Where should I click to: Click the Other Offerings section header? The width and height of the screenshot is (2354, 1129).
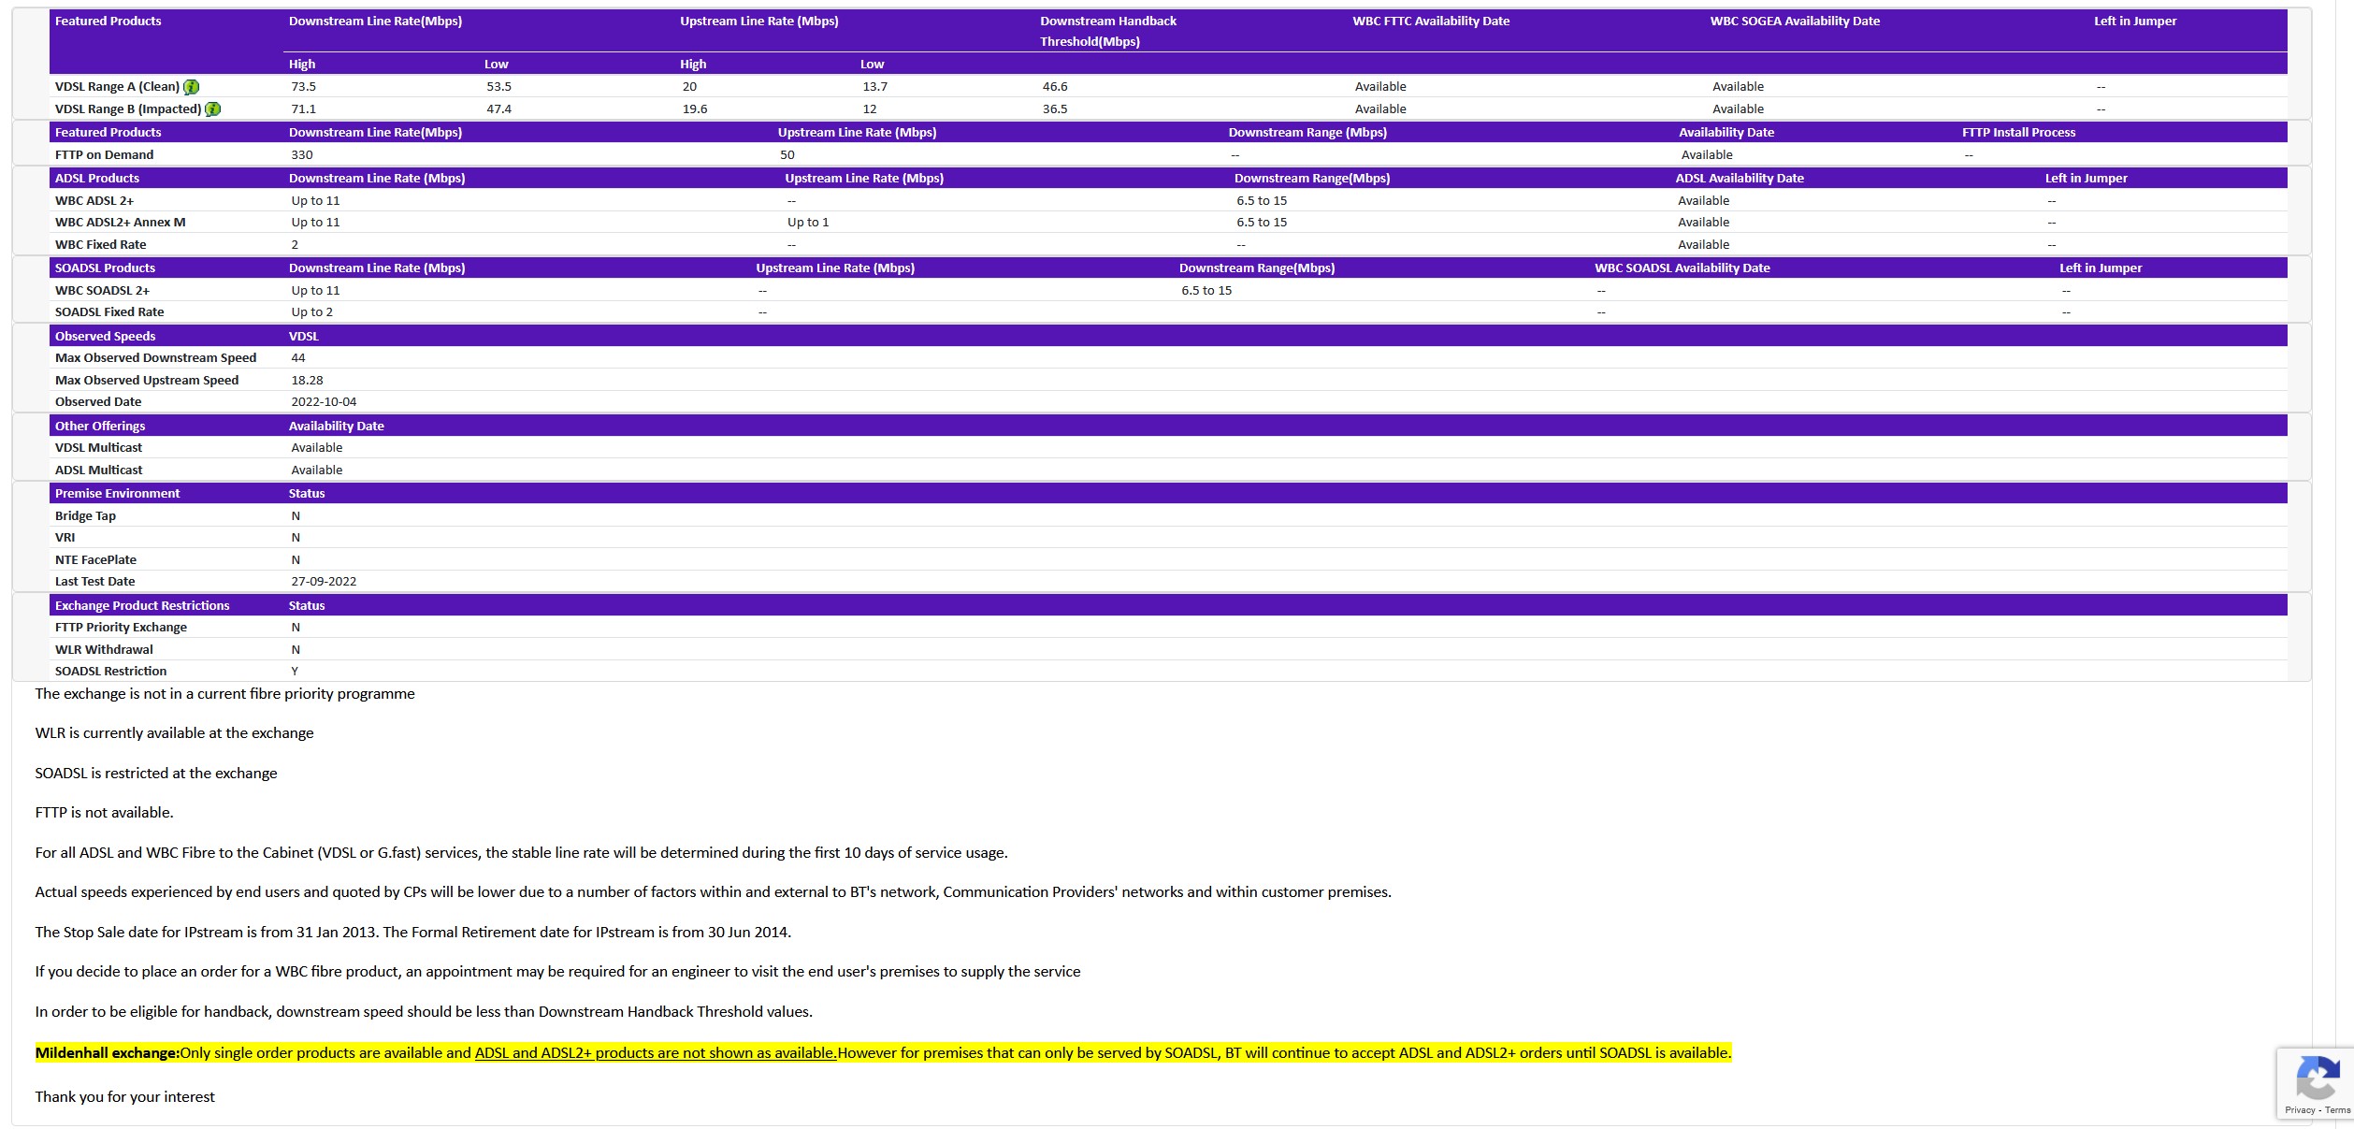pyautogui.click(x=100, y=426)
